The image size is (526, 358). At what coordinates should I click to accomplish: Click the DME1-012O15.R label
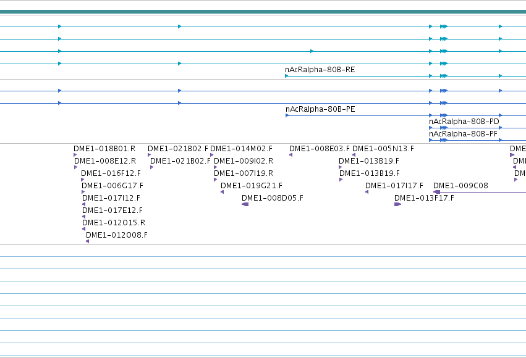(x=114, y=223)
